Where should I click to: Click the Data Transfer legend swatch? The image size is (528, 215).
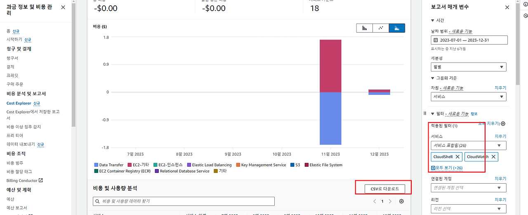(x=96, y=165)
